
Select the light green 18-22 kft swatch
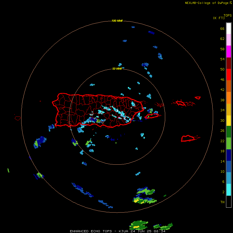point(229,143)
